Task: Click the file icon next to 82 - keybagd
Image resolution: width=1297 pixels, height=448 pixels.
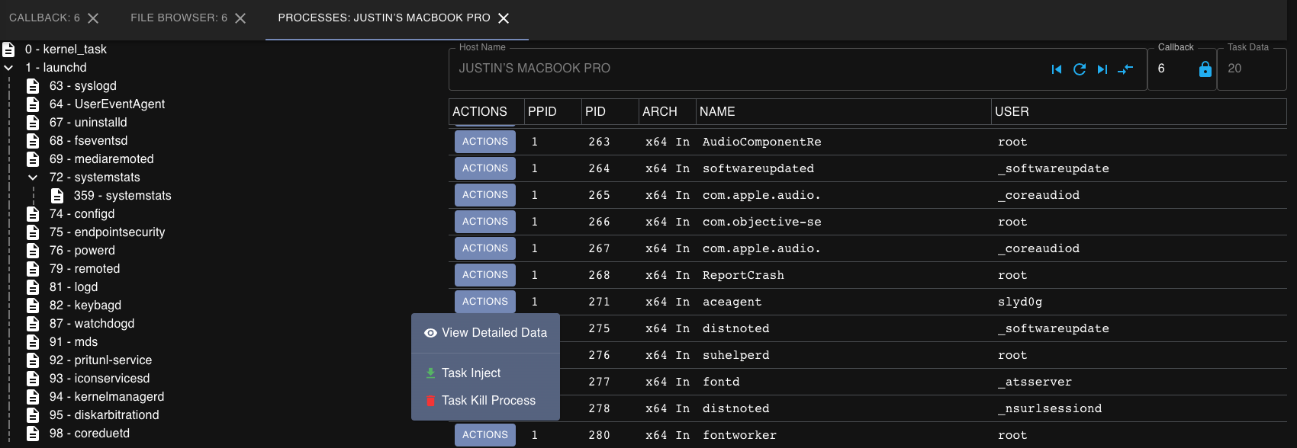Action: pos(33,306)
